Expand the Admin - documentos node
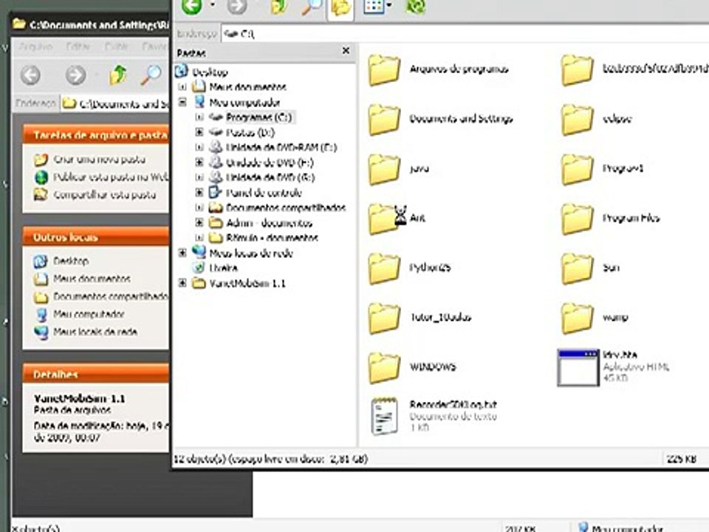This screenshot has height=532, width=709. point(199,222)
